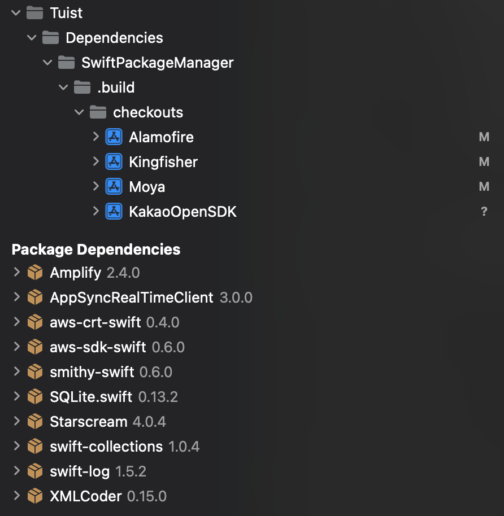Screen dimensions: 504x516
Task: Click the swift-log package box icon
Action: click(x=35, y=471)
